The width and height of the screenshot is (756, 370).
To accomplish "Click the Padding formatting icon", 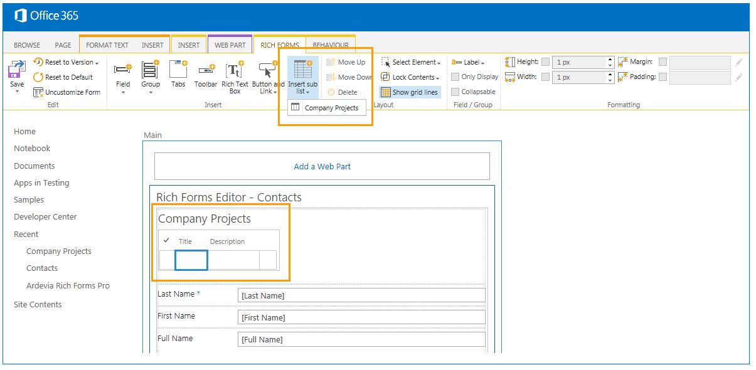I will [622, 77].
